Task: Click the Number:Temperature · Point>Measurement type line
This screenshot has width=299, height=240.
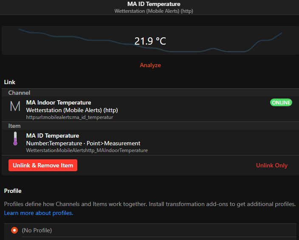Action: pos(83,143)
